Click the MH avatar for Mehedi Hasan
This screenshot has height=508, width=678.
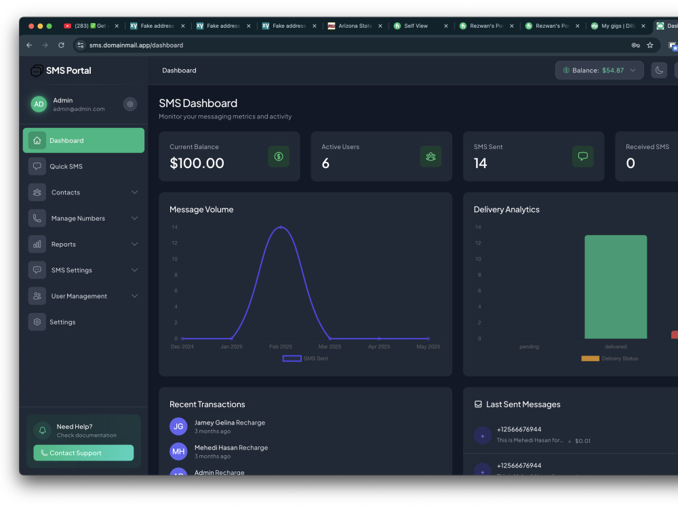click(x=178, y=451)
